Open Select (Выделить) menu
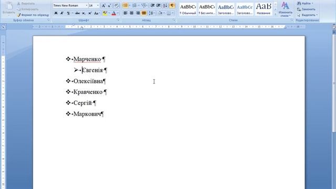336x189 pixels. point(307,15)
